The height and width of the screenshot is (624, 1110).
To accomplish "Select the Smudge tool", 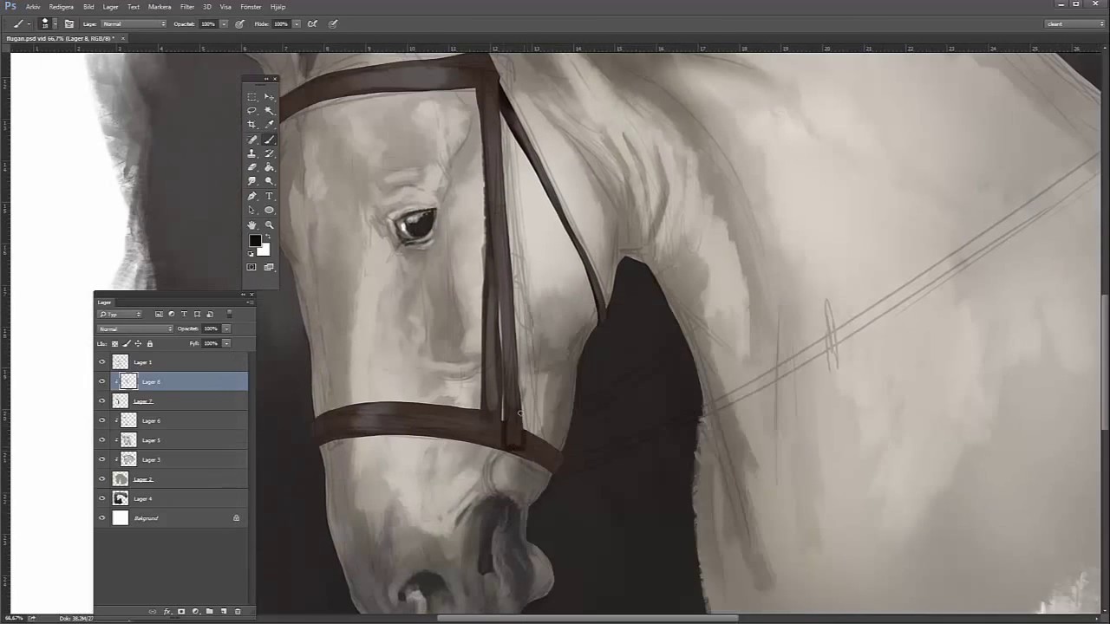I will coord(251,181).
